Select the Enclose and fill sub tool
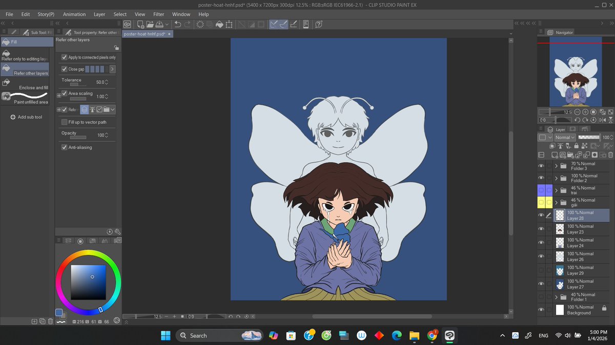Screen dimensions: 615x345 coord(25,83)
